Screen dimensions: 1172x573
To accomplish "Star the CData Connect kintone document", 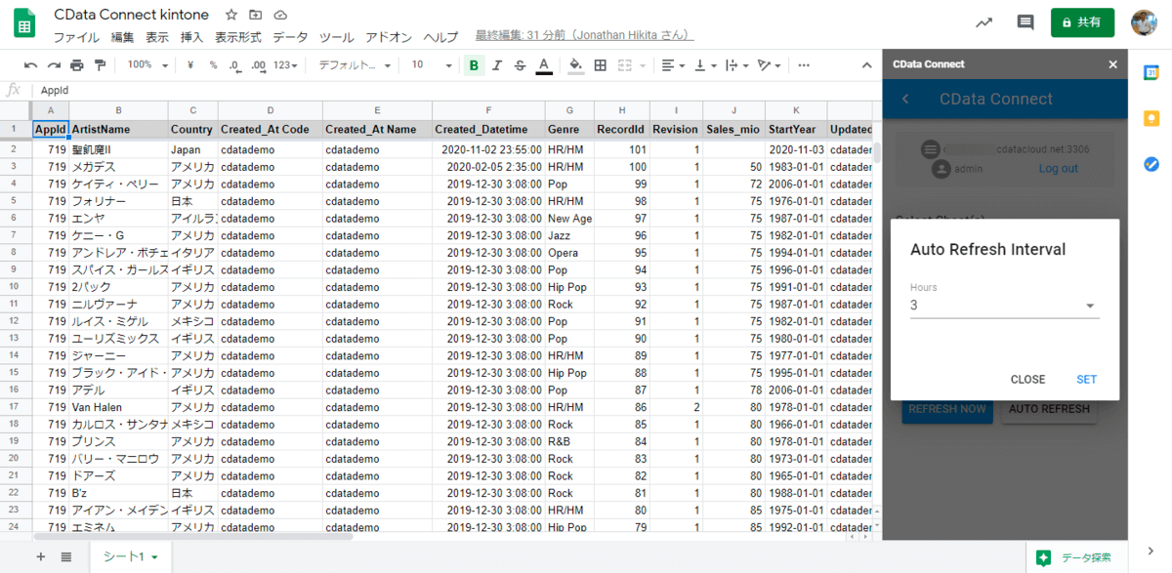I will pos(231,15).
